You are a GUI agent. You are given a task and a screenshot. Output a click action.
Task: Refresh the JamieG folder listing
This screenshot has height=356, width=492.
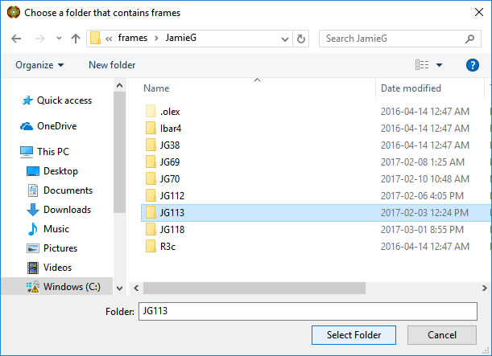pos(301,39)
